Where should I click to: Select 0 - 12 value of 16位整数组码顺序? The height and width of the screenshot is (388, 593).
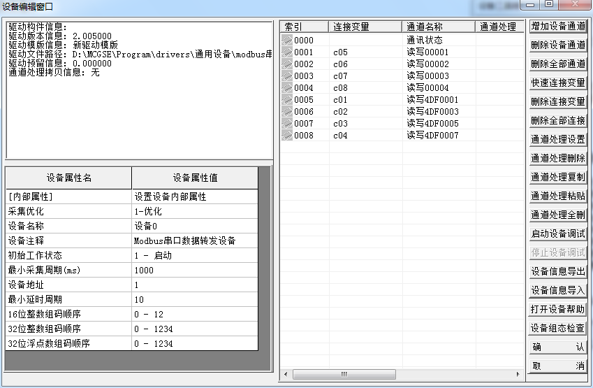195,314
